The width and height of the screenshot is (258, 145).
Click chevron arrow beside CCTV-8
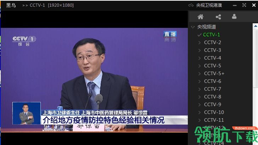(x=200, y=97)
